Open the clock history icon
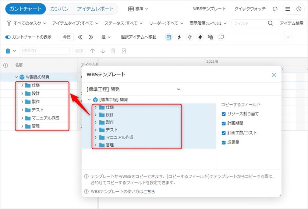The height and width of the screenshot is (209, 308). 298,9
